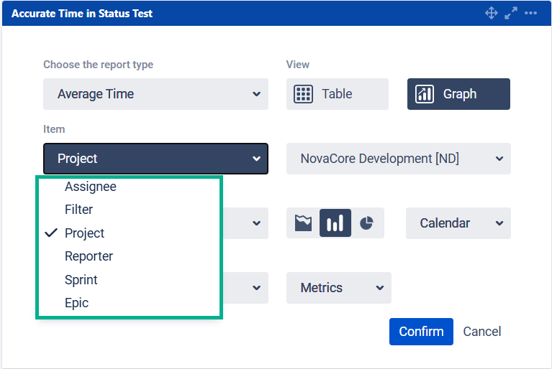Viewport: 552px width, 369px height.
Task: Open the Calendar dropdown
Action: click(458, 223)
